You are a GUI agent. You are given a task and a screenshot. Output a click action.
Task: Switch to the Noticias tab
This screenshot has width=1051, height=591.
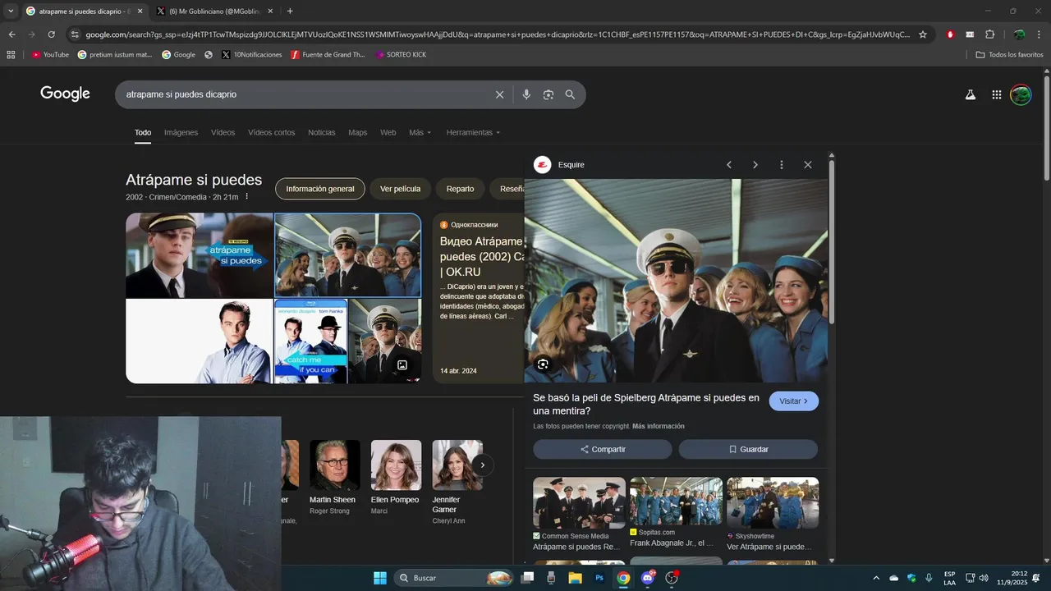click(322, 132)
